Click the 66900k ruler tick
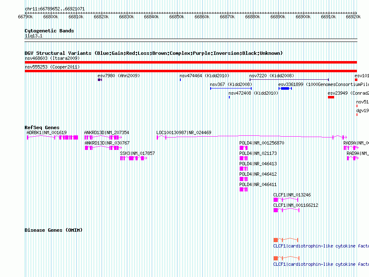Screen dimensions: 369x277 tap(303, 17)
